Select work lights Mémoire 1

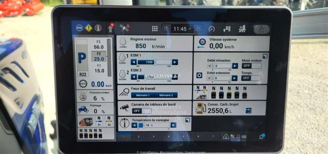point(143,95)
